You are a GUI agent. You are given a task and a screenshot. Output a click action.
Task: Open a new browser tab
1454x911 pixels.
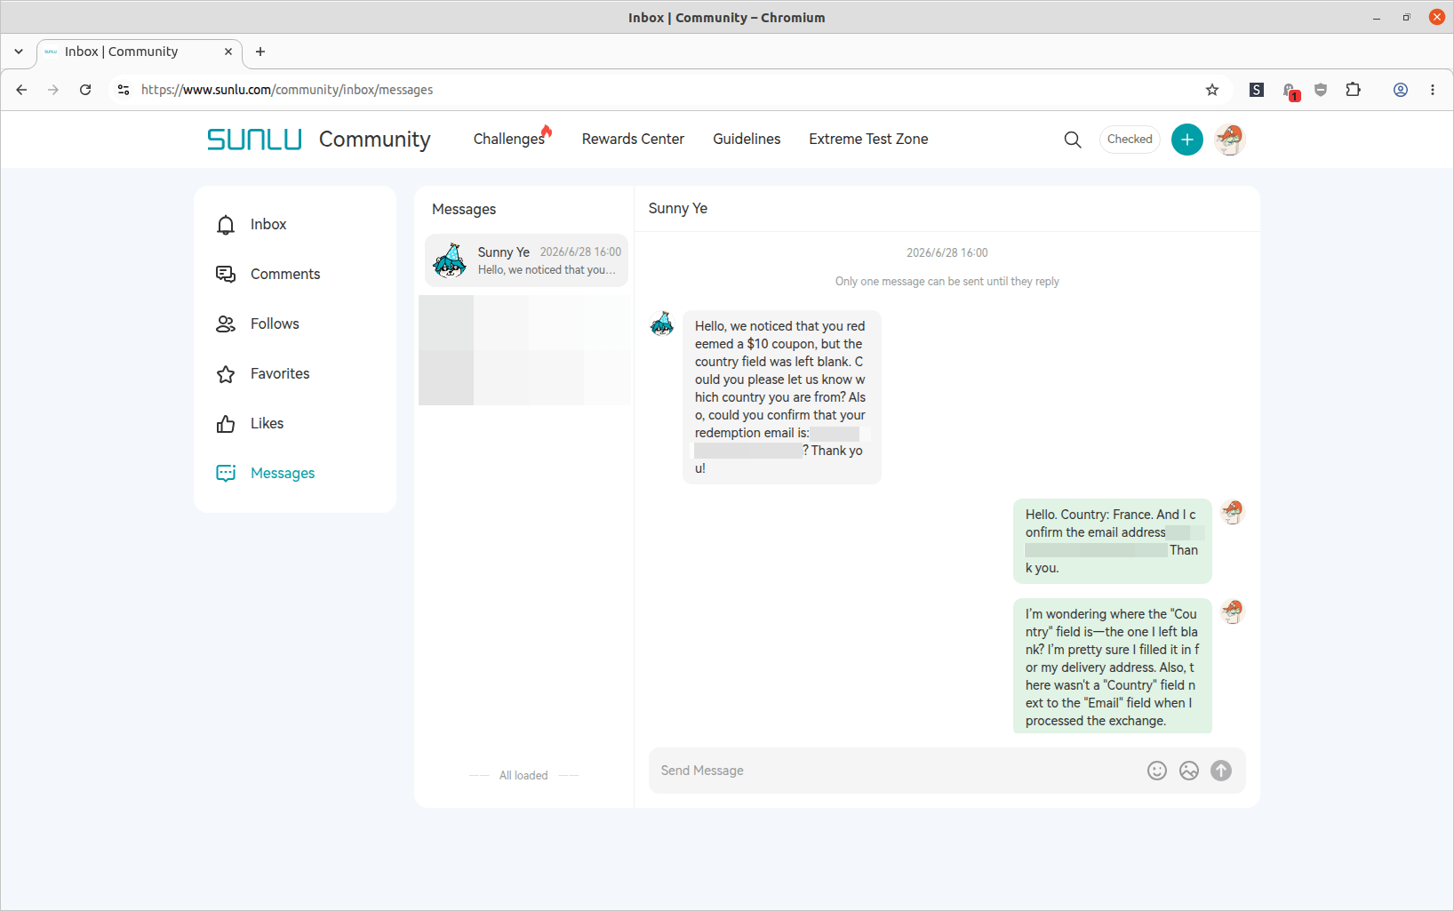(x=260, y=52)
